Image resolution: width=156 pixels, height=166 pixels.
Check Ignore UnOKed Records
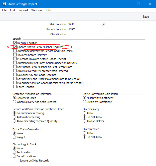click(17, 161)
